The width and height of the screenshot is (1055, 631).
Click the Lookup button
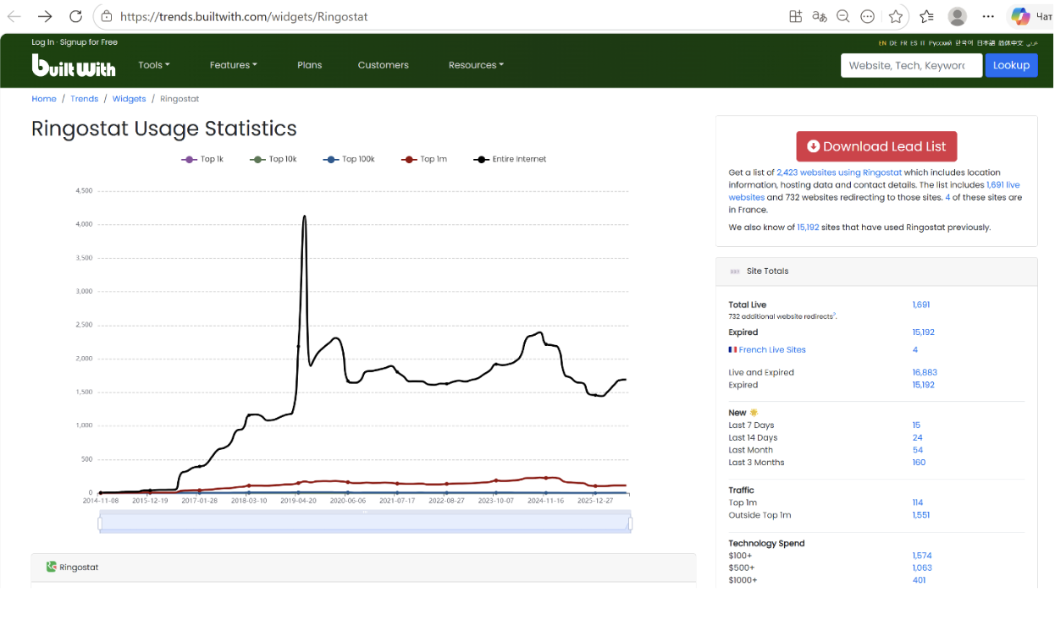pos(1011,65)
